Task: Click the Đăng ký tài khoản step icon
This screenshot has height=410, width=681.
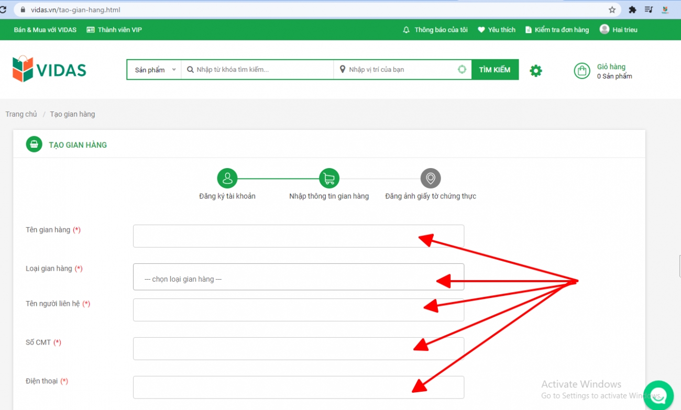Action: (227, 179)
